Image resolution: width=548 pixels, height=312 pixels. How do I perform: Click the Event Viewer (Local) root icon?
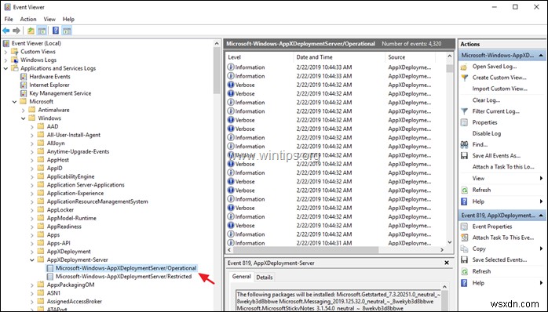pos(6,43)
